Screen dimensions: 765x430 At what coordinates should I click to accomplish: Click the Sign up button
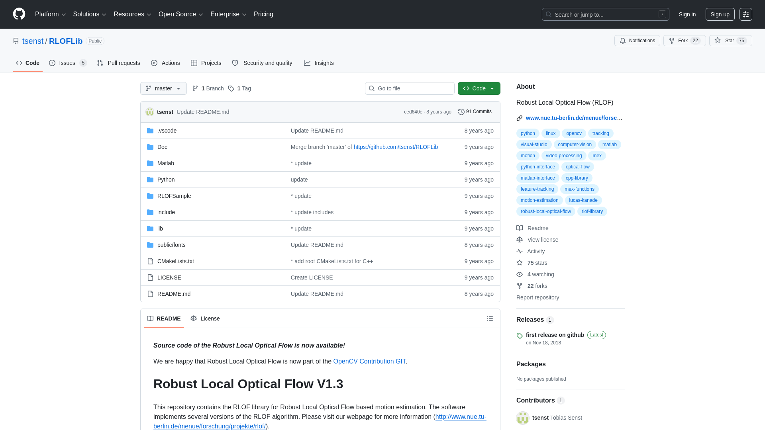coord(720,14)
